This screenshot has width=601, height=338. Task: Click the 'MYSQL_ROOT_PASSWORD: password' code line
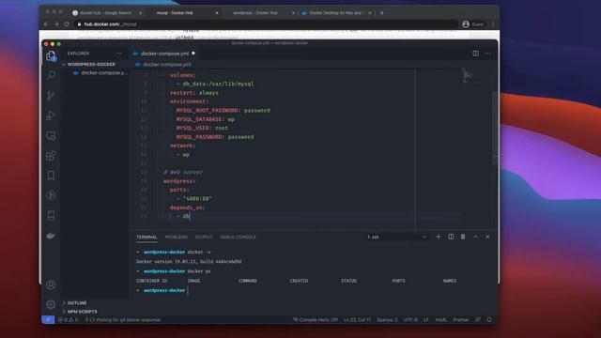pos(223,111)
